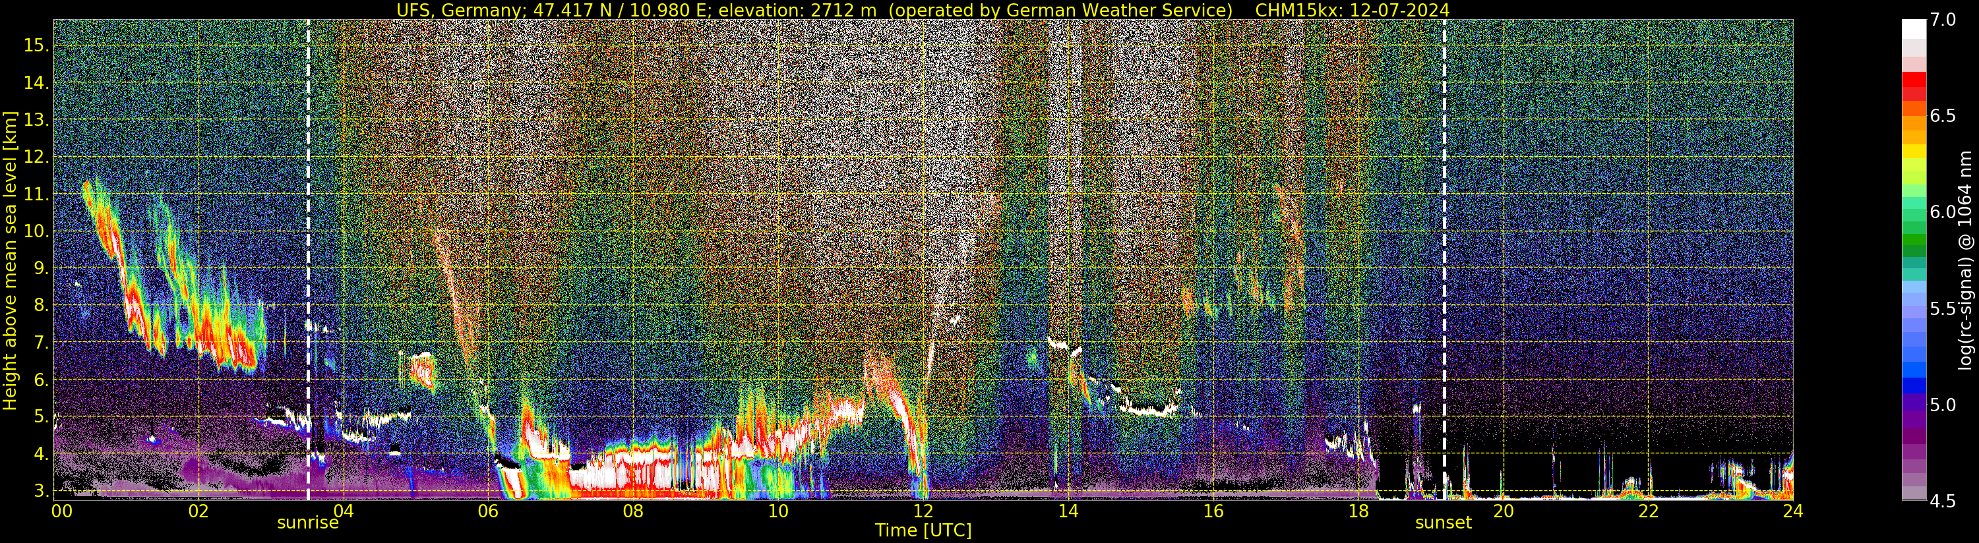Click the white segment at colorbar top
1979x543 pixels.
pos(1914,28)
